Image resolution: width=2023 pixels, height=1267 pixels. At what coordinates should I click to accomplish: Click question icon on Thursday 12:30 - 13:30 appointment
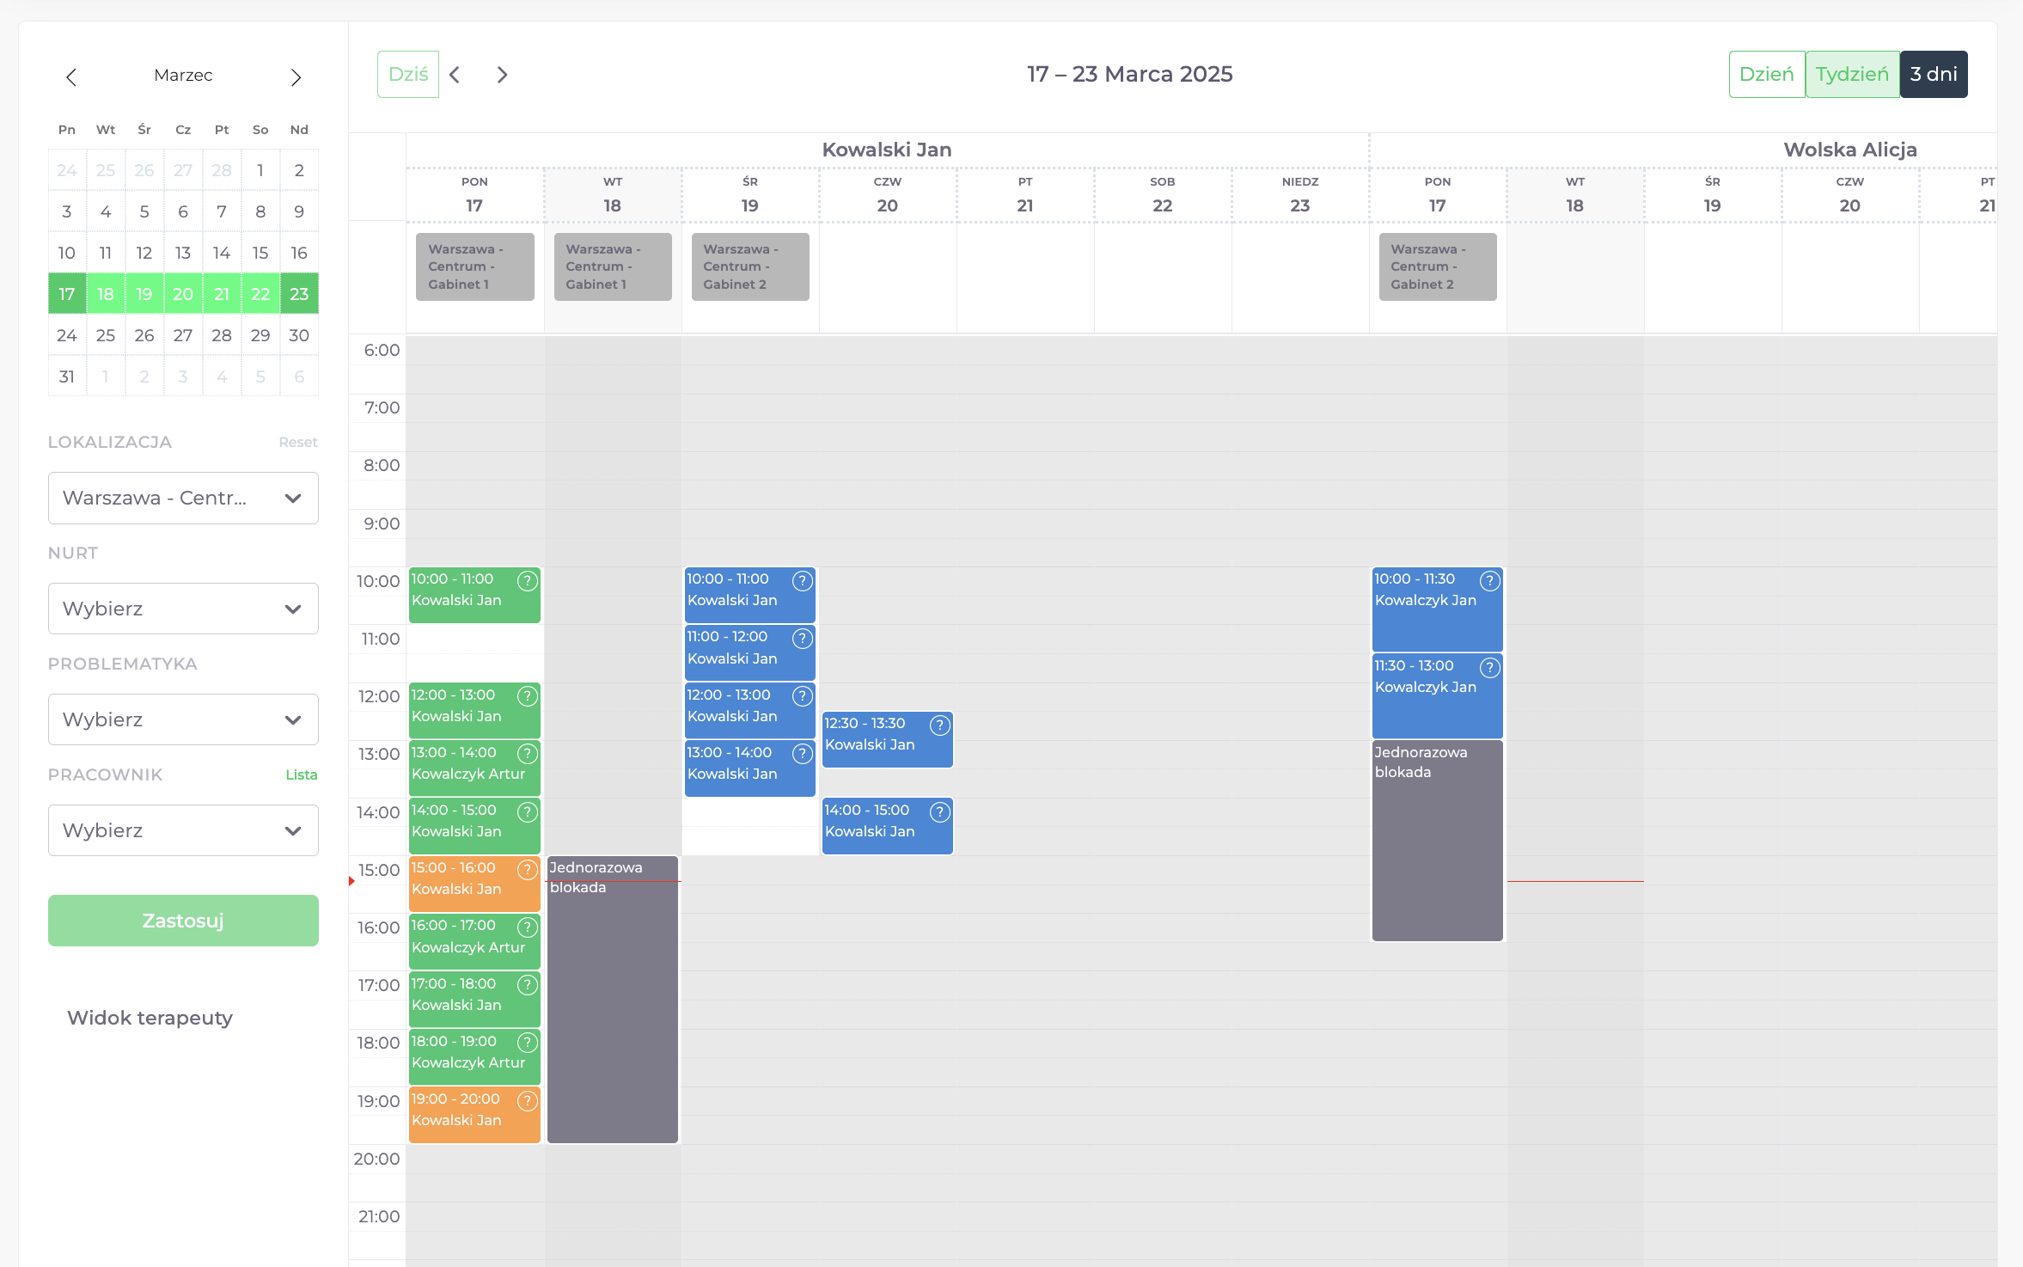click(940, 725)
